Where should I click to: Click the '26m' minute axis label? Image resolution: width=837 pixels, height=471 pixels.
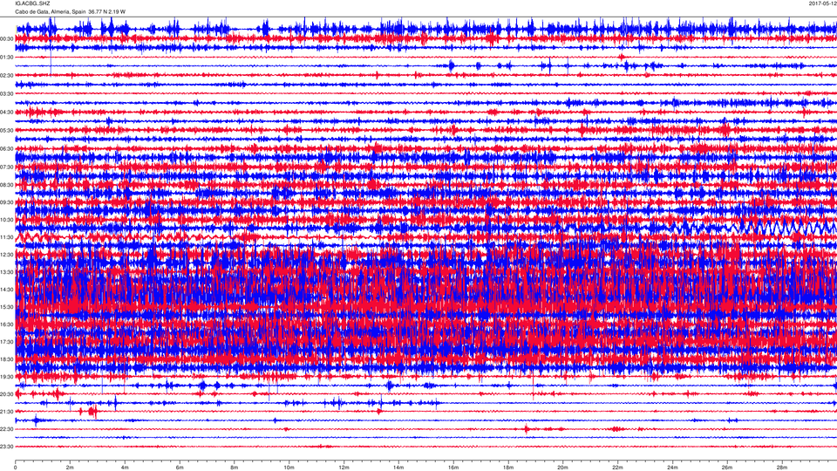click(x=726, y=468)
